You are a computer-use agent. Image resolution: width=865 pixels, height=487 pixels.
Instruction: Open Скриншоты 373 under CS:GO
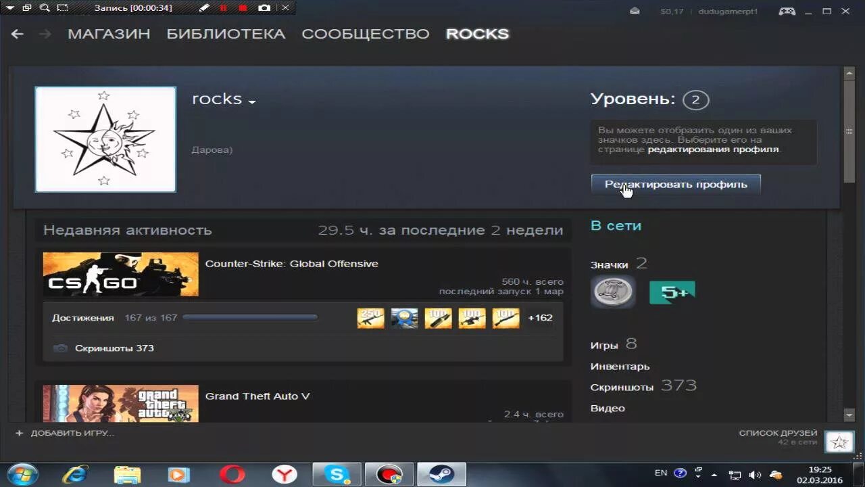(114, 348)
